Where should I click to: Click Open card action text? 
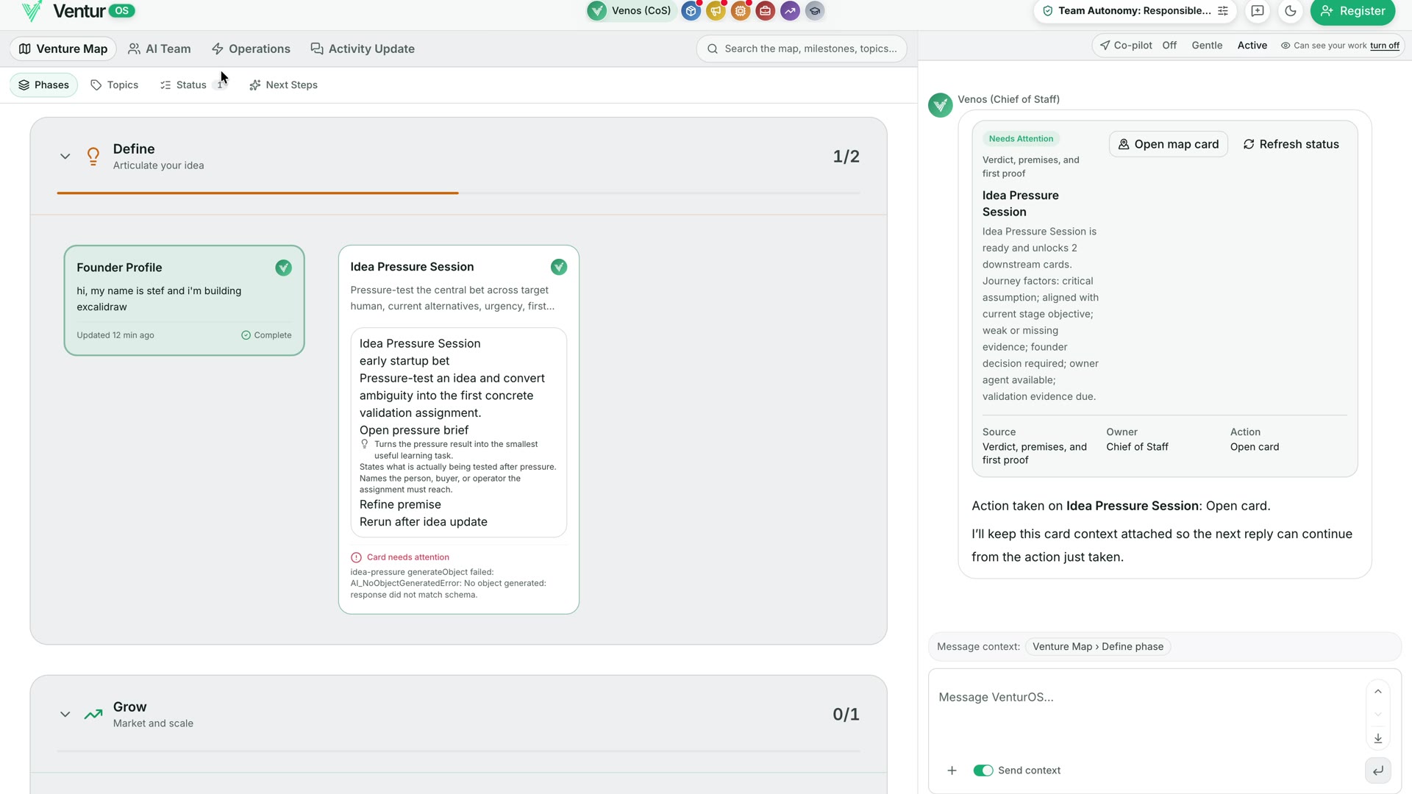tap(1254, 447)
